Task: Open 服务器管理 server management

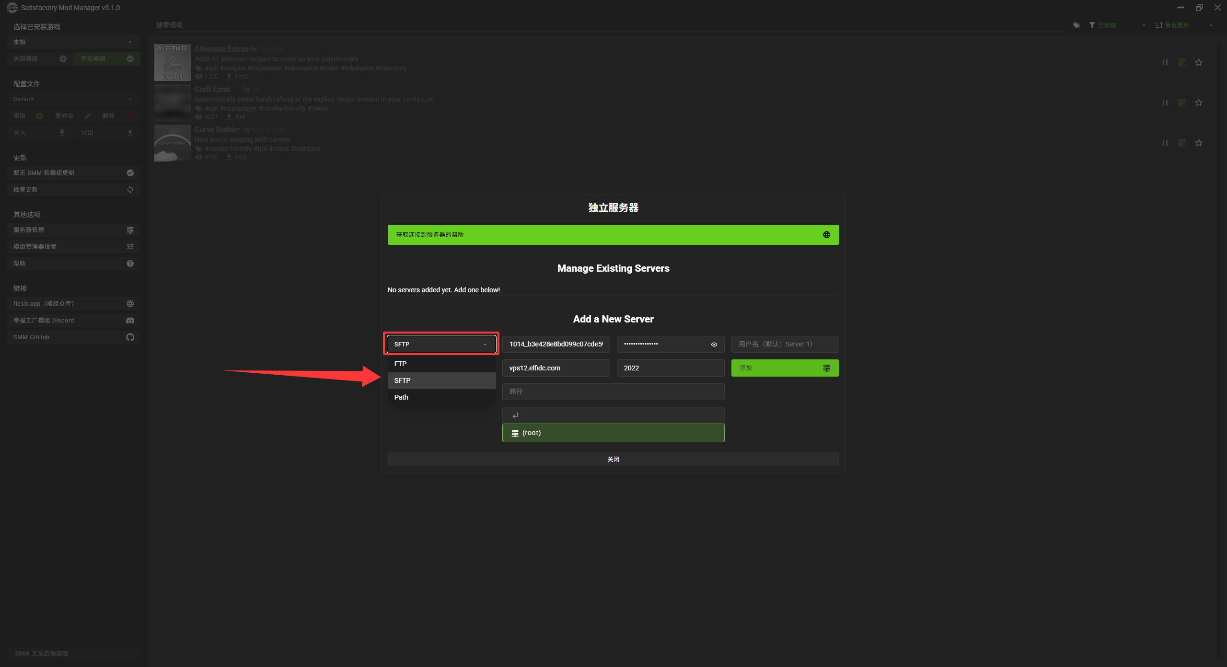Action: [73, 230]
